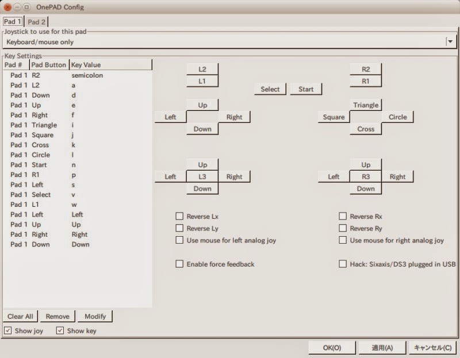The width and height of the screenshot is (460, 358).
Task: Click the R3 stick button
Action: coord(366,177)
